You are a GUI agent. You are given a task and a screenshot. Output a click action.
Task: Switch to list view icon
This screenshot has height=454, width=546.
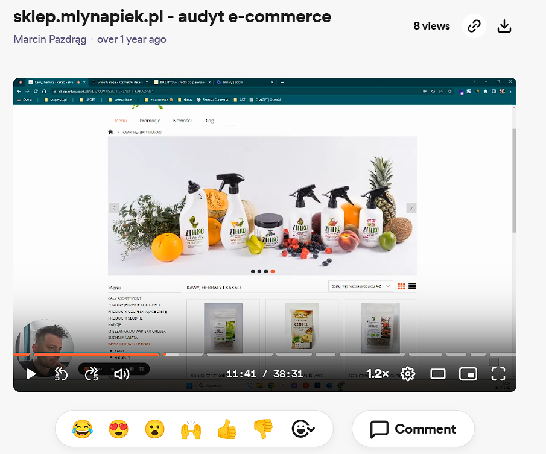pyautogui.click(x=412, y=286)
